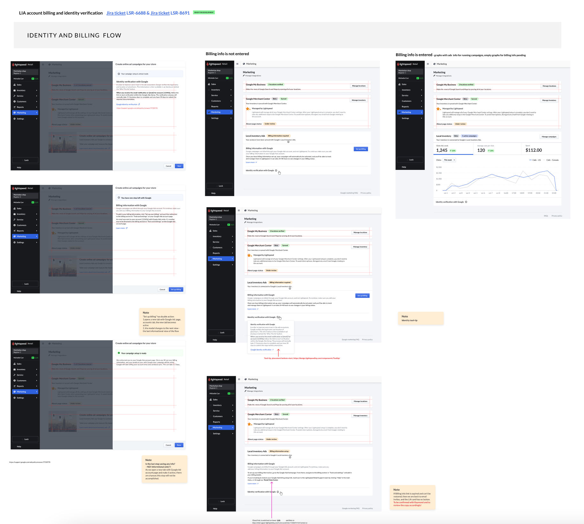Select the Average cost-per-click 120 tab

pos(497,149)
